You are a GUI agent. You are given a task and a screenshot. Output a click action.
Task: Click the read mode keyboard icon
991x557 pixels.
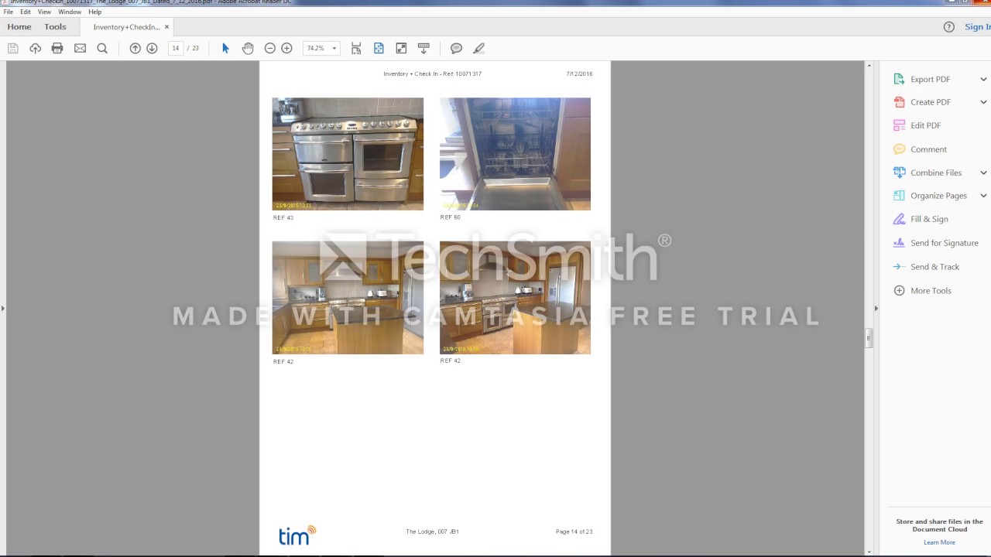(x=423, y=48)
